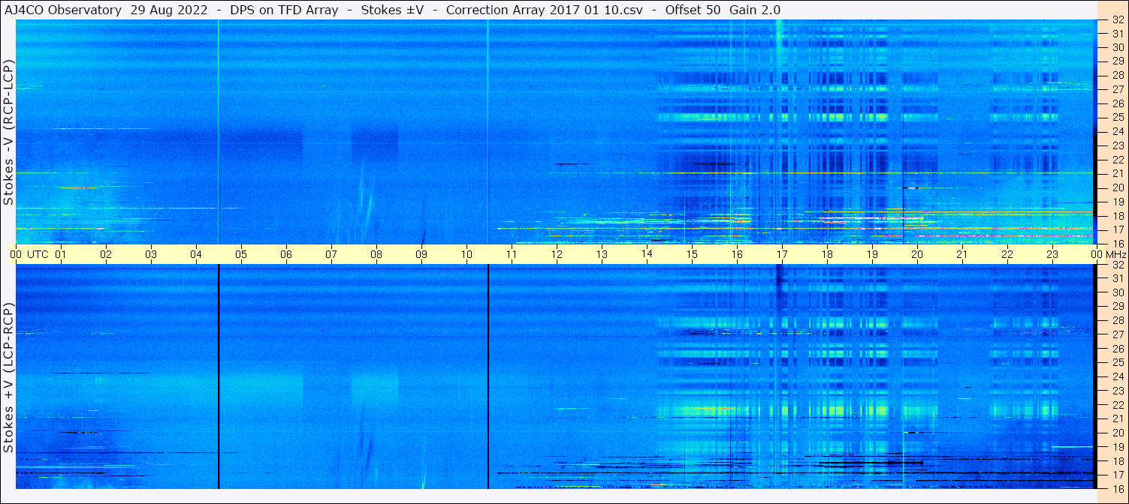This screenshot has width=1129, height=504.
Task: Select the 01 hour mark on time axis
Action: point(61,254)
